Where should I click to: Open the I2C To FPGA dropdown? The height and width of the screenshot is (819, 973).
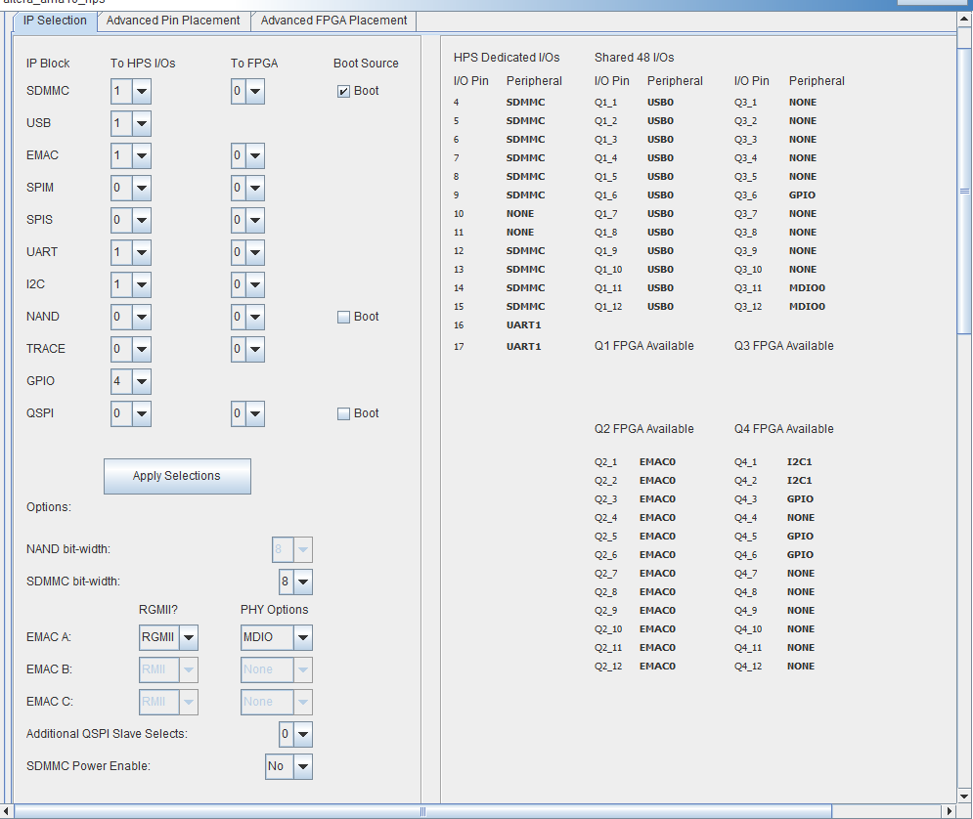pyautogui.click(x=255, y=285)
